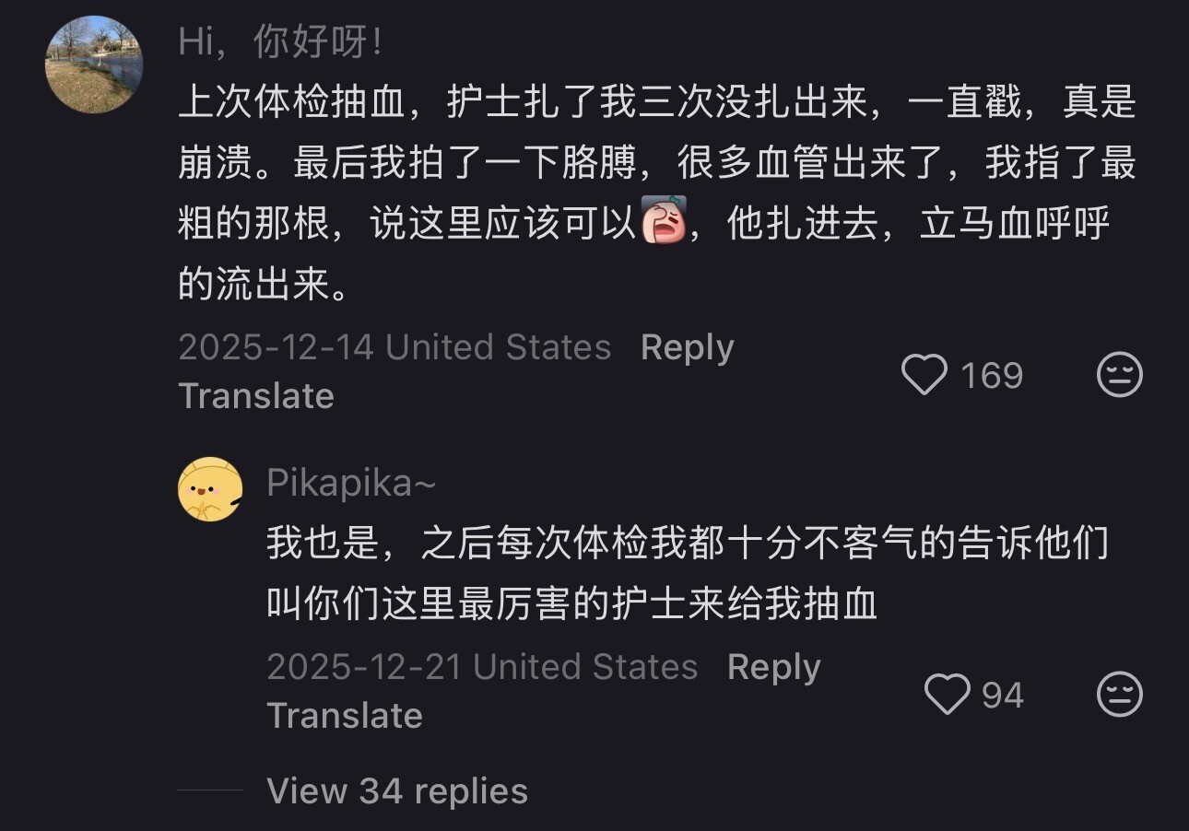Tap the crying emoji in the comment
The image size is (1189, 831).
point(664,223)
